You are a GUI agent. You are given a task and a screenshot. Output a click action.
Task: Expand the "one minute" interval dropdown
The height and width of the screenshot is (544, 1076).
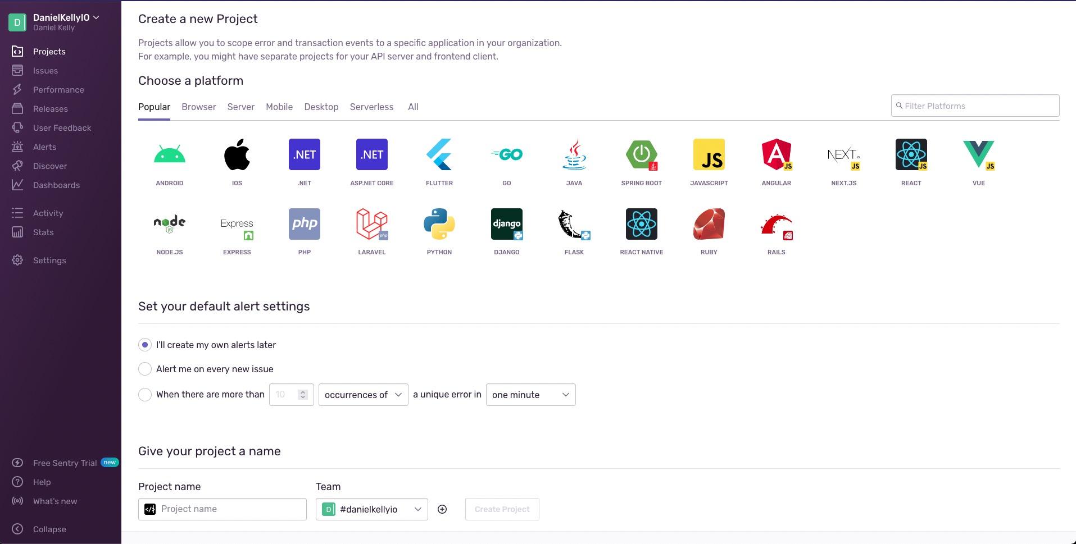tap(530, 395)
